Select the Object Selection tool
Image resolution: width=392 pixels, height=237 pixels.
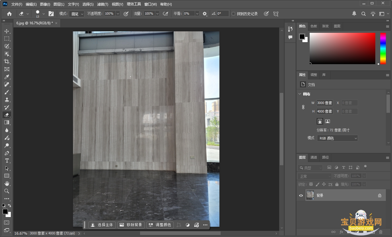point(7,54)
